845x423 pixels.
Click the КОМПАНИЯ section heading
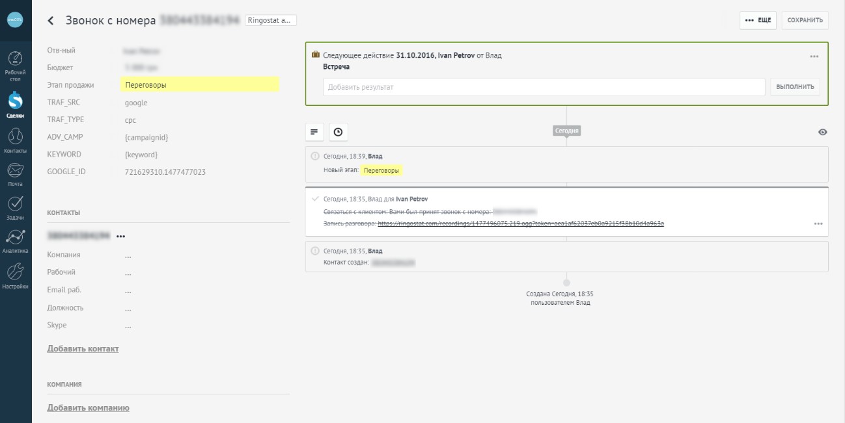(64, 385)
